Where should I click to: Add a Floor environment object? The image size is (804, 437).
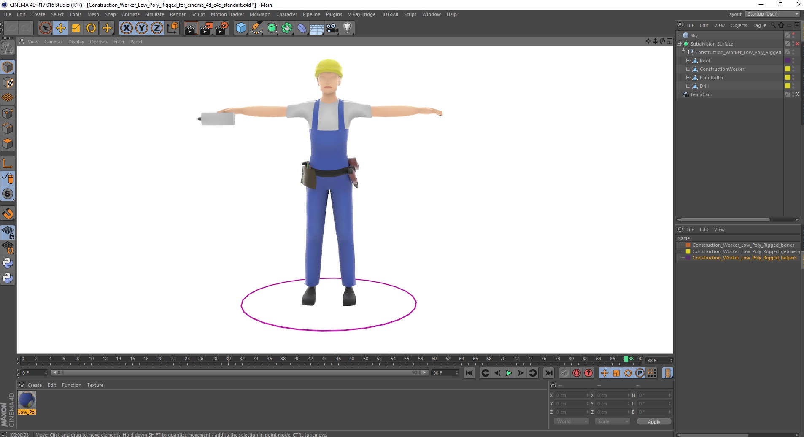tap(317, 28)
